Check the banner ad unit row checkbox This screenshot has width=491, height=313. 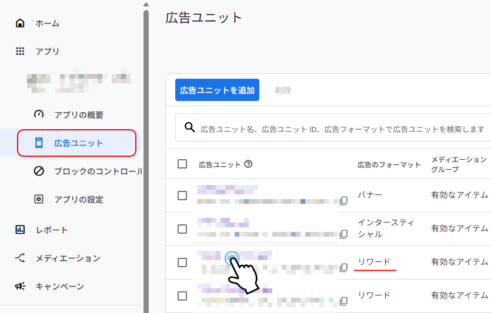pyautogui.click(x=182, y=196)
